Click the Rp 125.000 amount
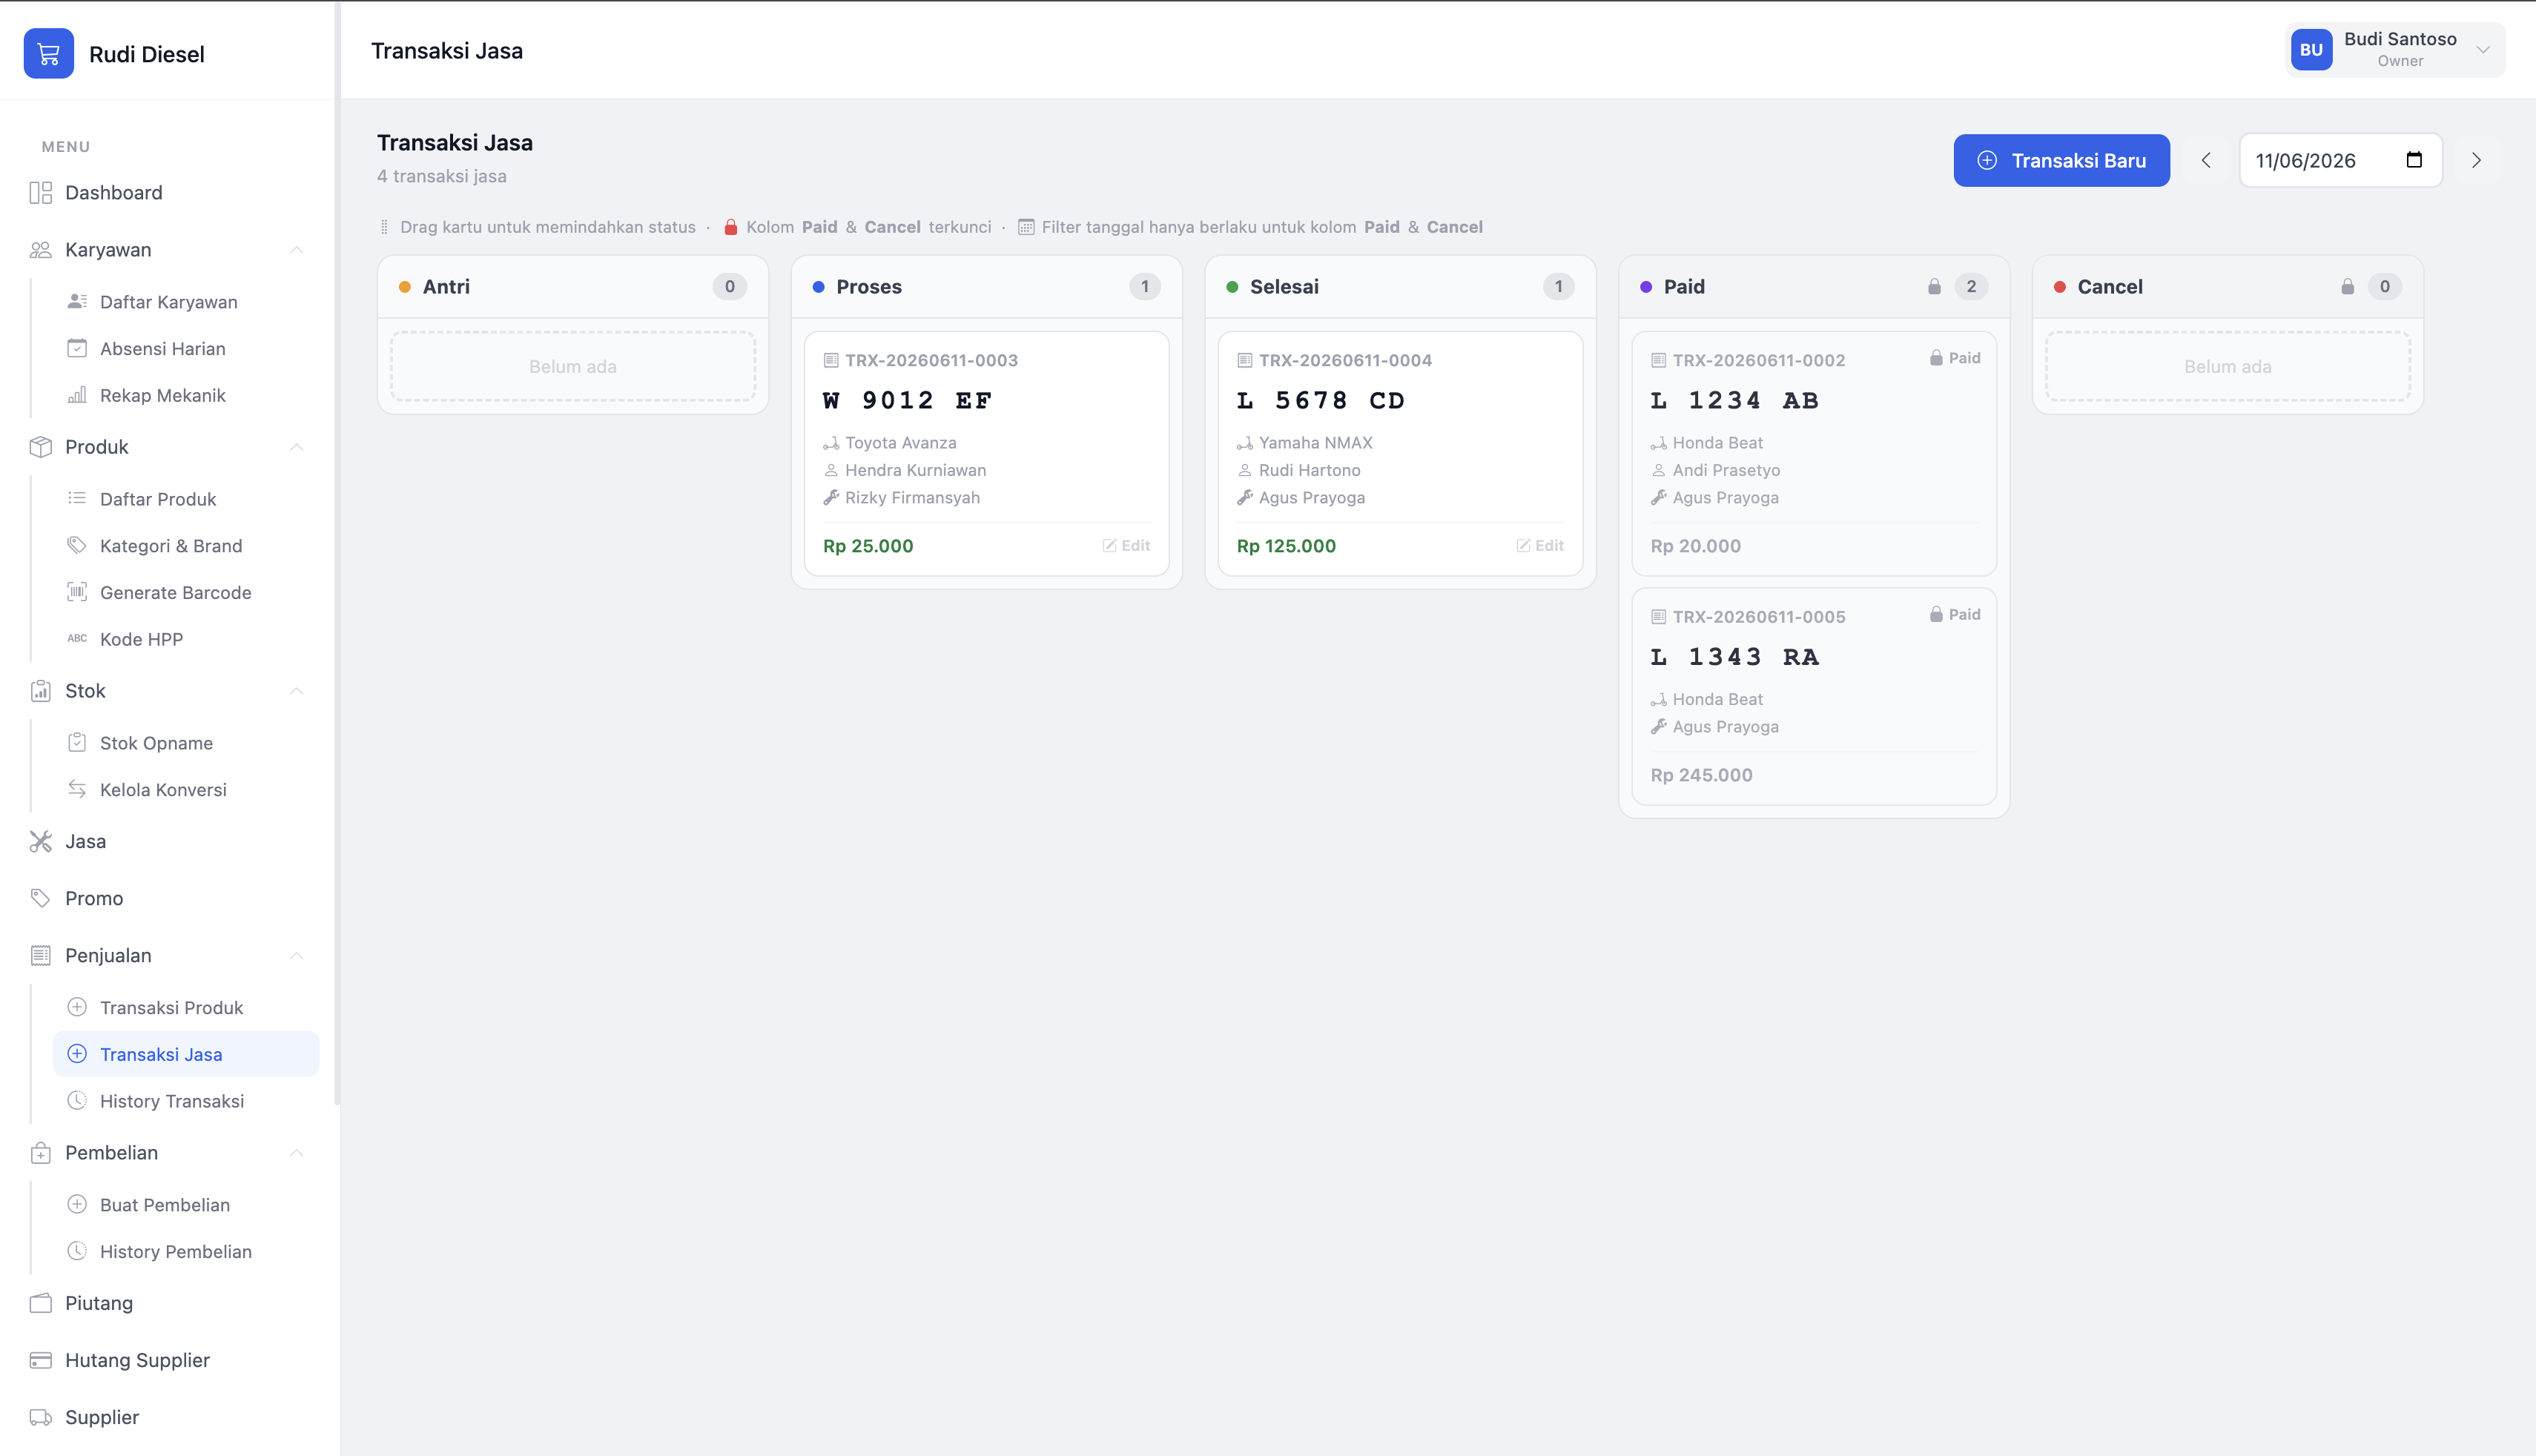The image size is (2536, 1456). point(1286,546)
